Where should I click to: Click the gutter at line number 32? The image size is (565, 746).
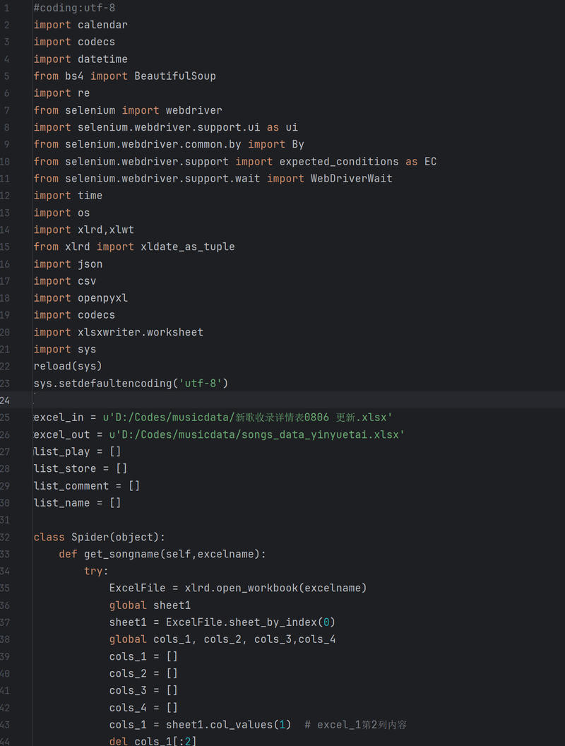click(x=5, y=537)
